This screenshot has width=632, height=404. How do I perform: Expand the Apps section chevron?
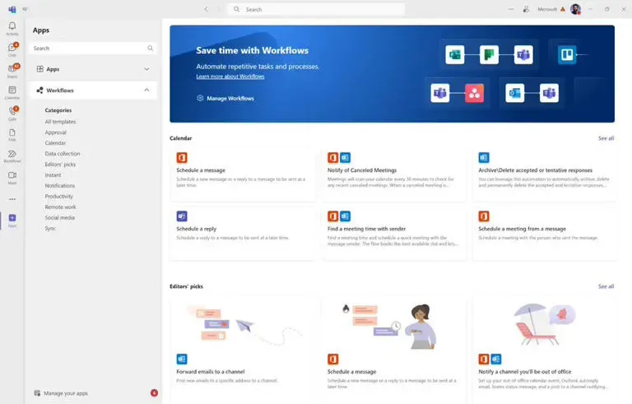146,69
